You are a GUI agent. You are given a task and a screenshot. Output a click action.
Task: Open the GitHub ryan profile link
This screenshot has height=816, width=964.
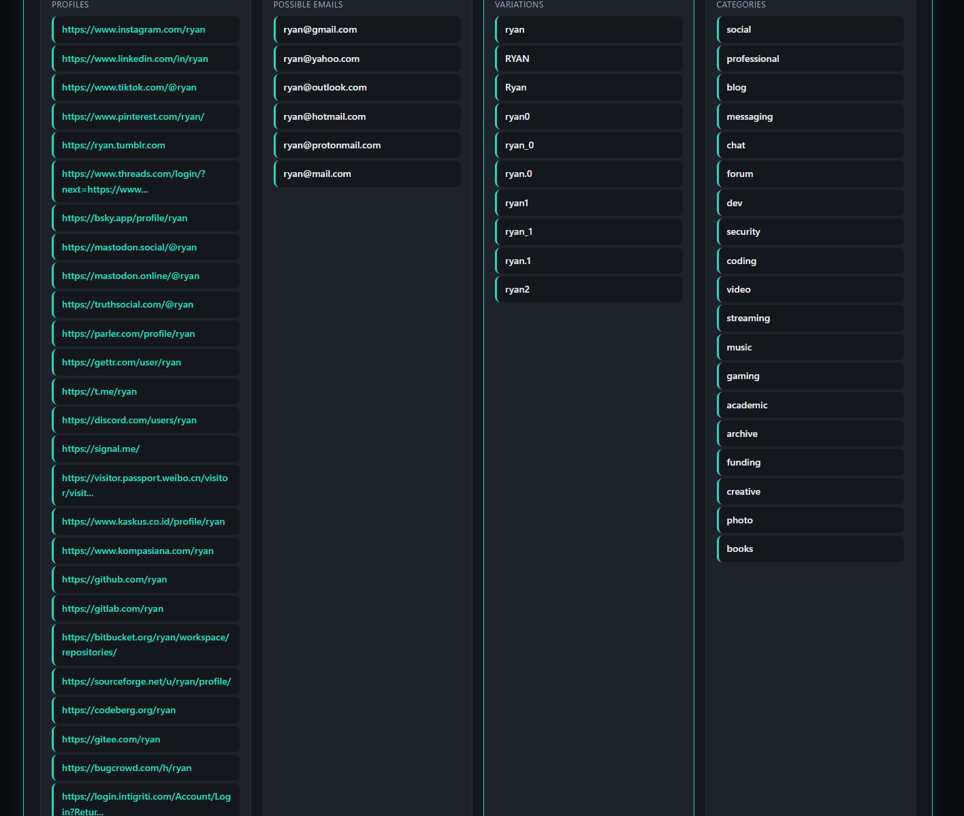coord(114,580)
